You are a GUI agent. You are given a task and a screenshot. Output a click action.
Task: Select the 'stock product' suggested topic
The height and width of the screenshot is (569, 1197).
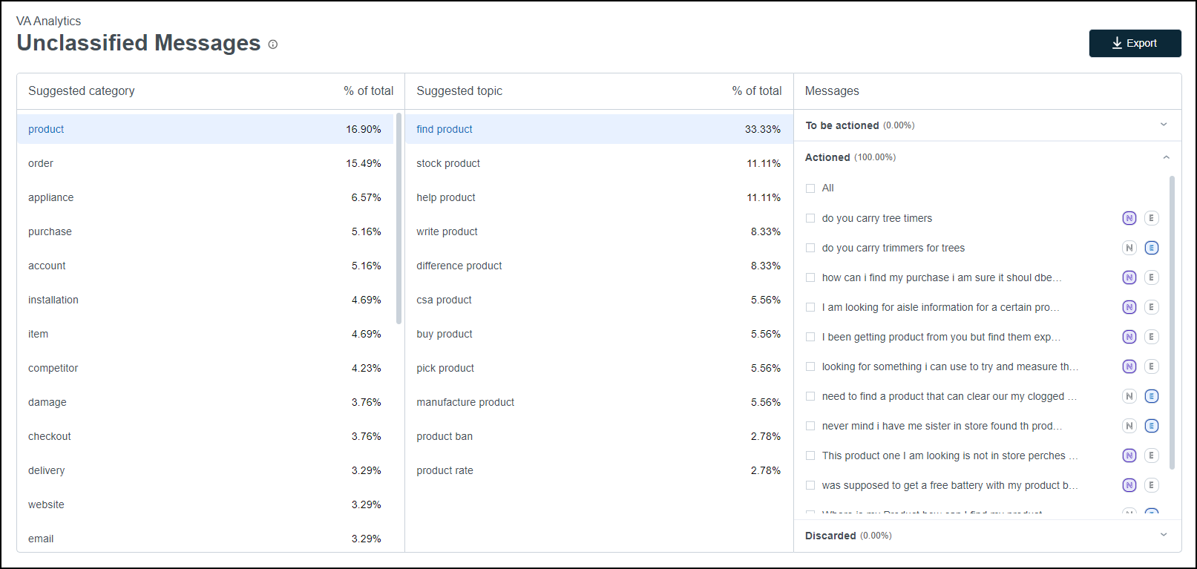(x=448, y=163)
